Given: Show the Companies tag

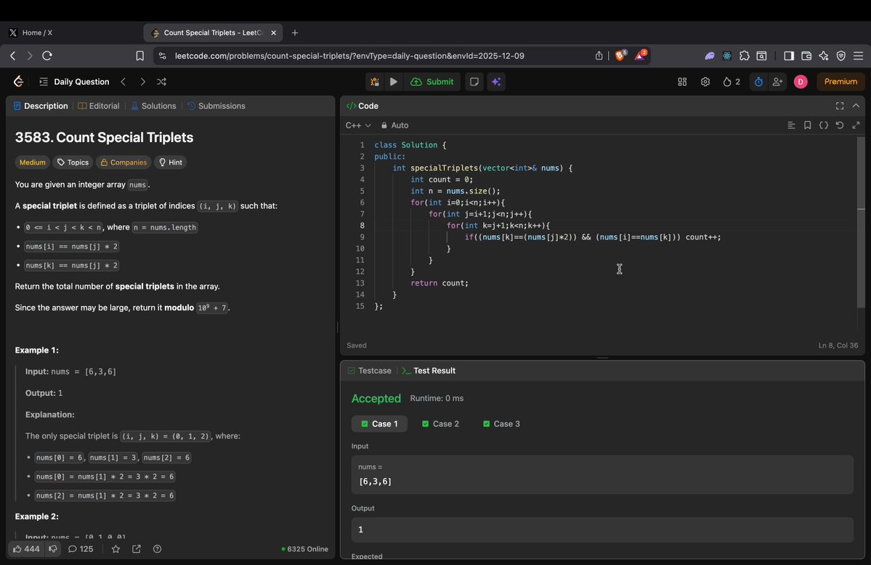Looking at the screenshot, I should [123, 162].
